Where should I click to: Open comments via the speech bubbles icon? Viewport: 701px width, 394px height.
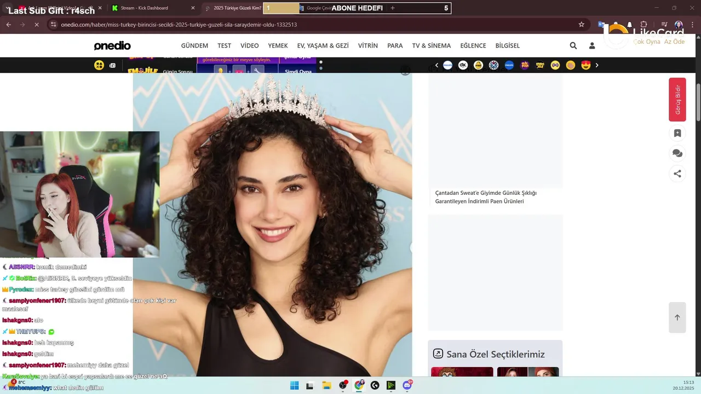coord(677,153)
